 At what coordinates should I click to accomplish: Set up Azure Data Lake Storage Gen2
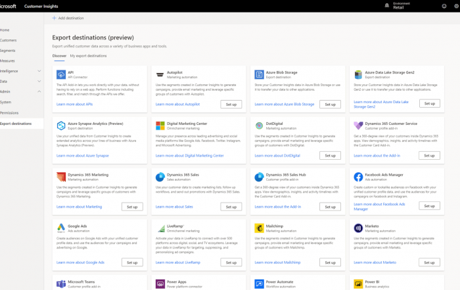[429, 104]
